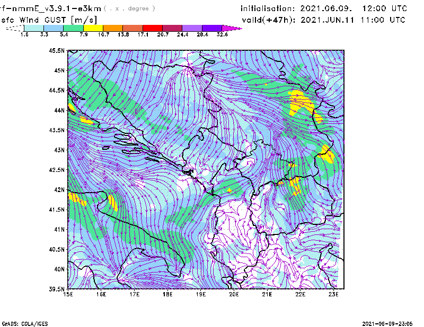Viewport: 424px width, 327px height.
Task: Click the '42.5N' latitude label
Action: [57, 170]
